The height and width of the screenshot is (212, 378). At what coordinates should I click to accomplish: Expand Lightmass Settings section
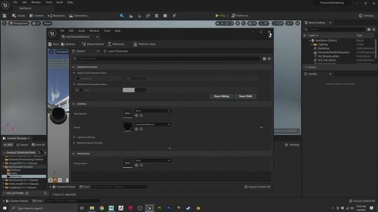(74, 137)
